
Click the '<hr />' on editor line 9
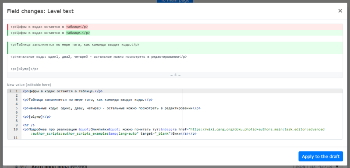(x=28, y=125)
